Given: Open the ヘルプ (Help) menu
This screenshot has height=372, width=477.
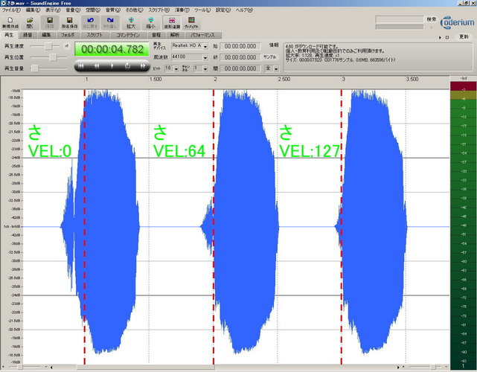Looking at the screenshot, I should pyautogui.click(x=244, y=10).
